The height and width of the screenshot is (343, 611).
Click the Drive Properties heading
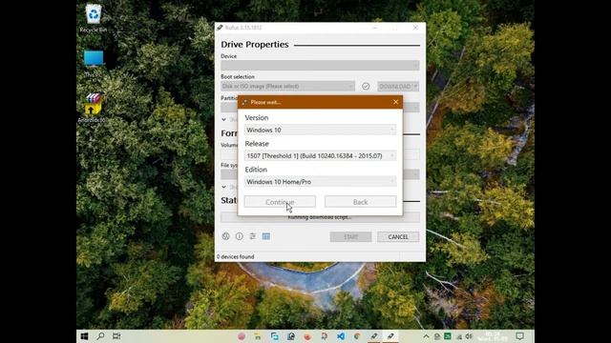tap(255, 45)
